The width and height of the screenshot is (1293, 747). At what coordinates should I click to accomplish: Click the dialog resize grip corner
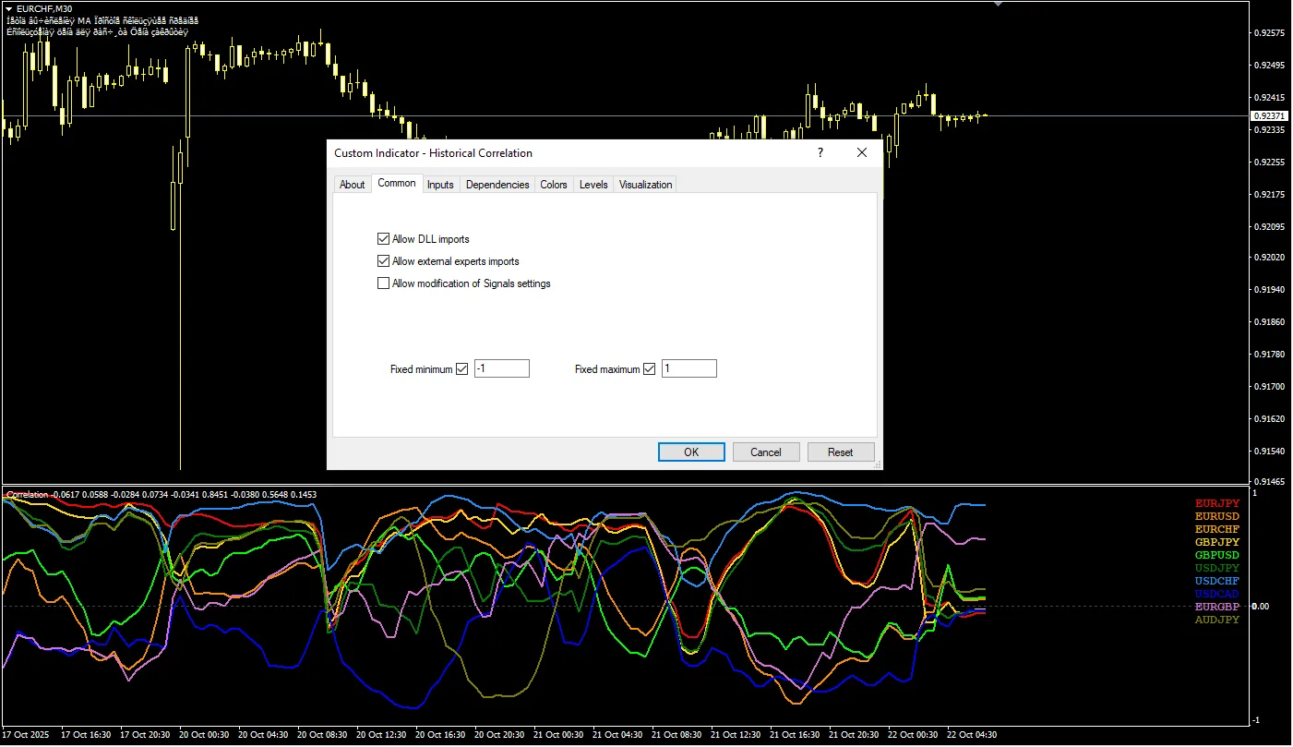click(x=877, y=464)
